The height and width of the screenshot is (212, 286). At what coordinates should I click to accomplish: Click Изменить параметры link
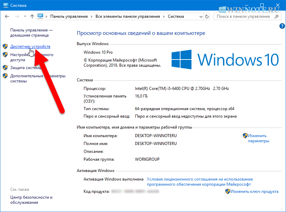click(259, 138)
